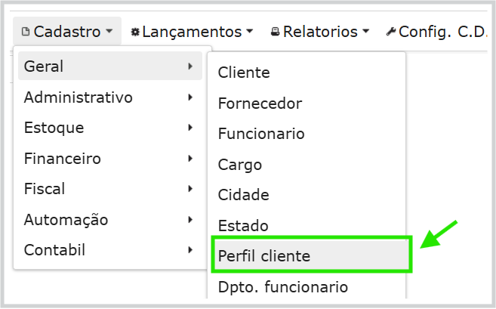Select Dpto. funcionario menu item
This screenshot has height=309, width=496.
[x=282, y=287]
